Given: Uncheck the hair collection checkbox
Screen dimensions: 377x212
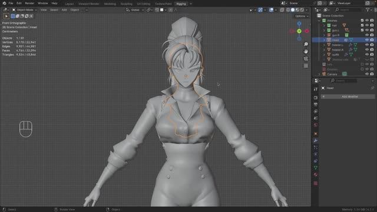Looking at the screenshot, I should (x=362, y=25).
